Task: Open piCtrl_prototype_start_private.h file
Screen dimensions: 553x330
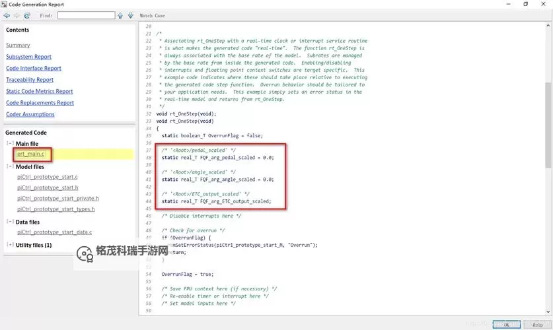Action: click(58, 198)
